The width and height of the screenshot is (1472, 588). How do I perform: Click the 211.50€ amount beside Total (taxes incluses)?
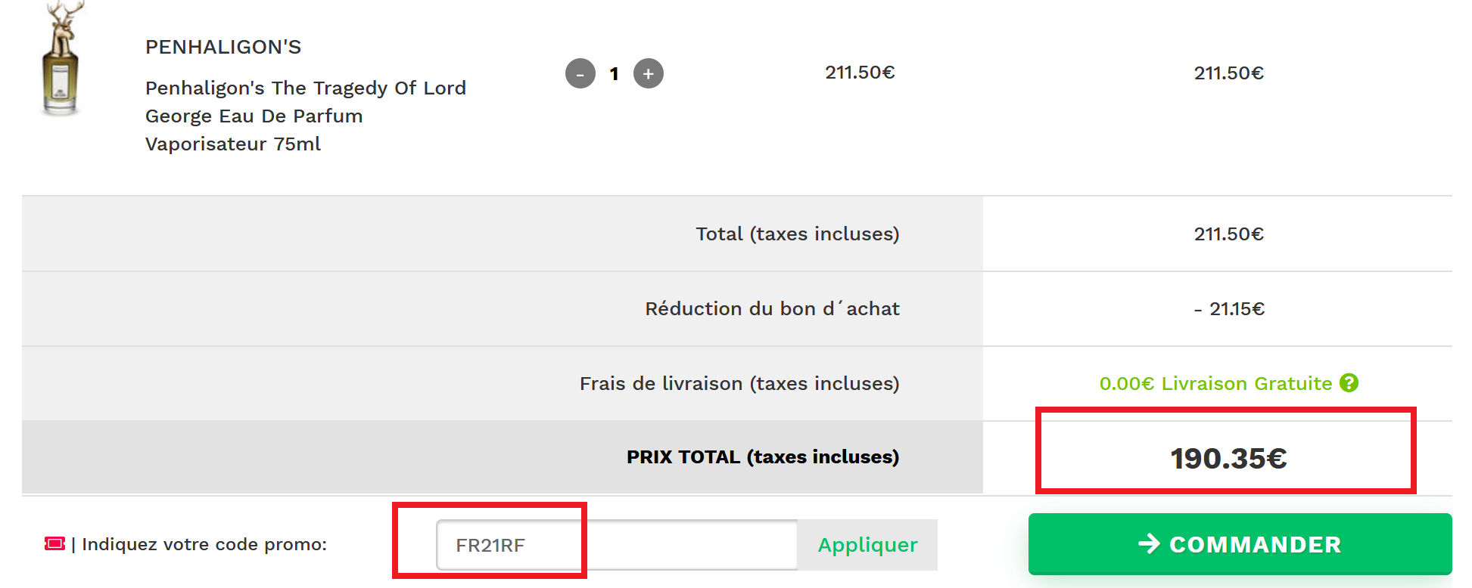point(1228,234)
